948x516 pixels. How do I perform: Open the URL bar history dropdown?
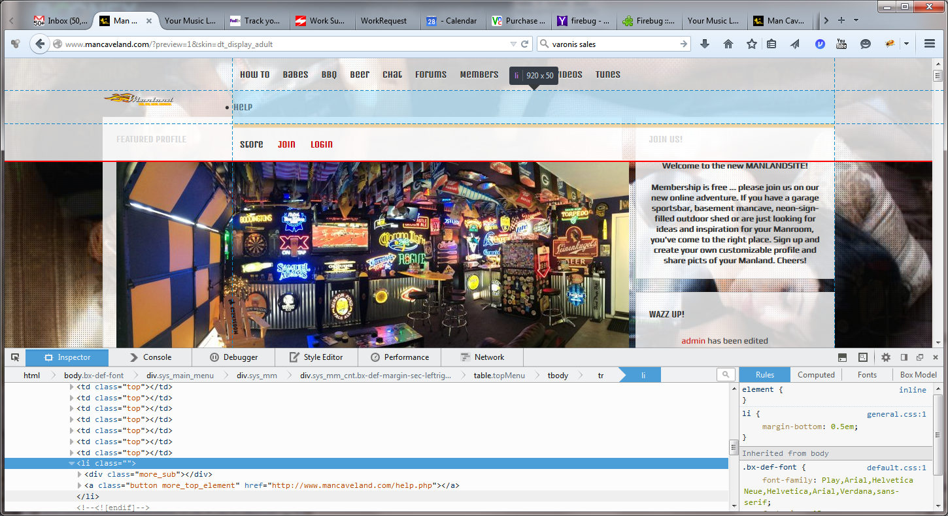[513, 44]
